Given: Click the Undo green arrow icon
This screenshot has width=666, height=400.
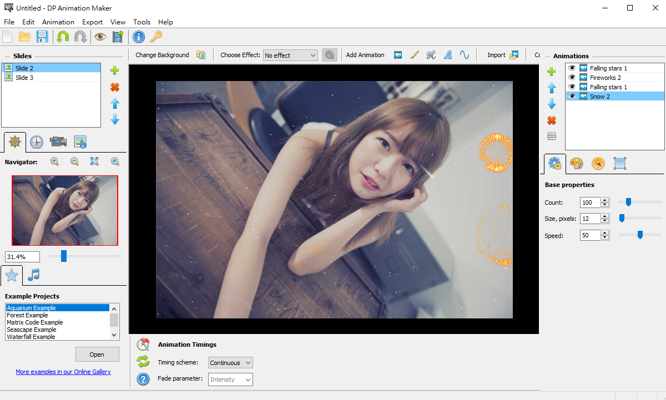Looking at the screenshot, I should (63, 37).
